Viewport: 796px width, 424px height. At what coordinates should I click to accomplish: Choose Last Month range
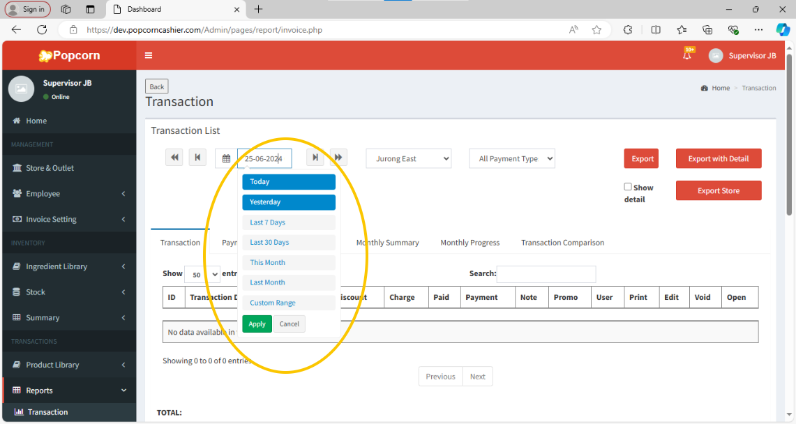289,282
